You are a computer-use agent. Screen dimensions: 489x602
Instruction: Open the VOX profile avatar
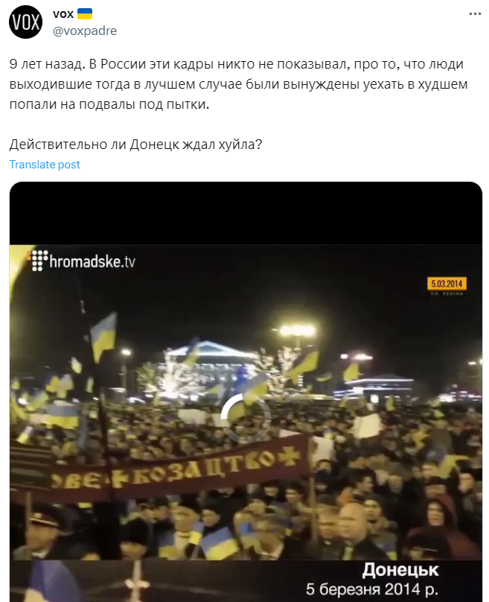25,22
